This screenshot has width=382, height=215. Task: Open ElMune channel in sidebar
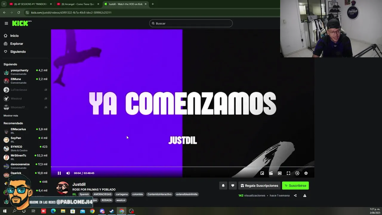coord(25,81)
